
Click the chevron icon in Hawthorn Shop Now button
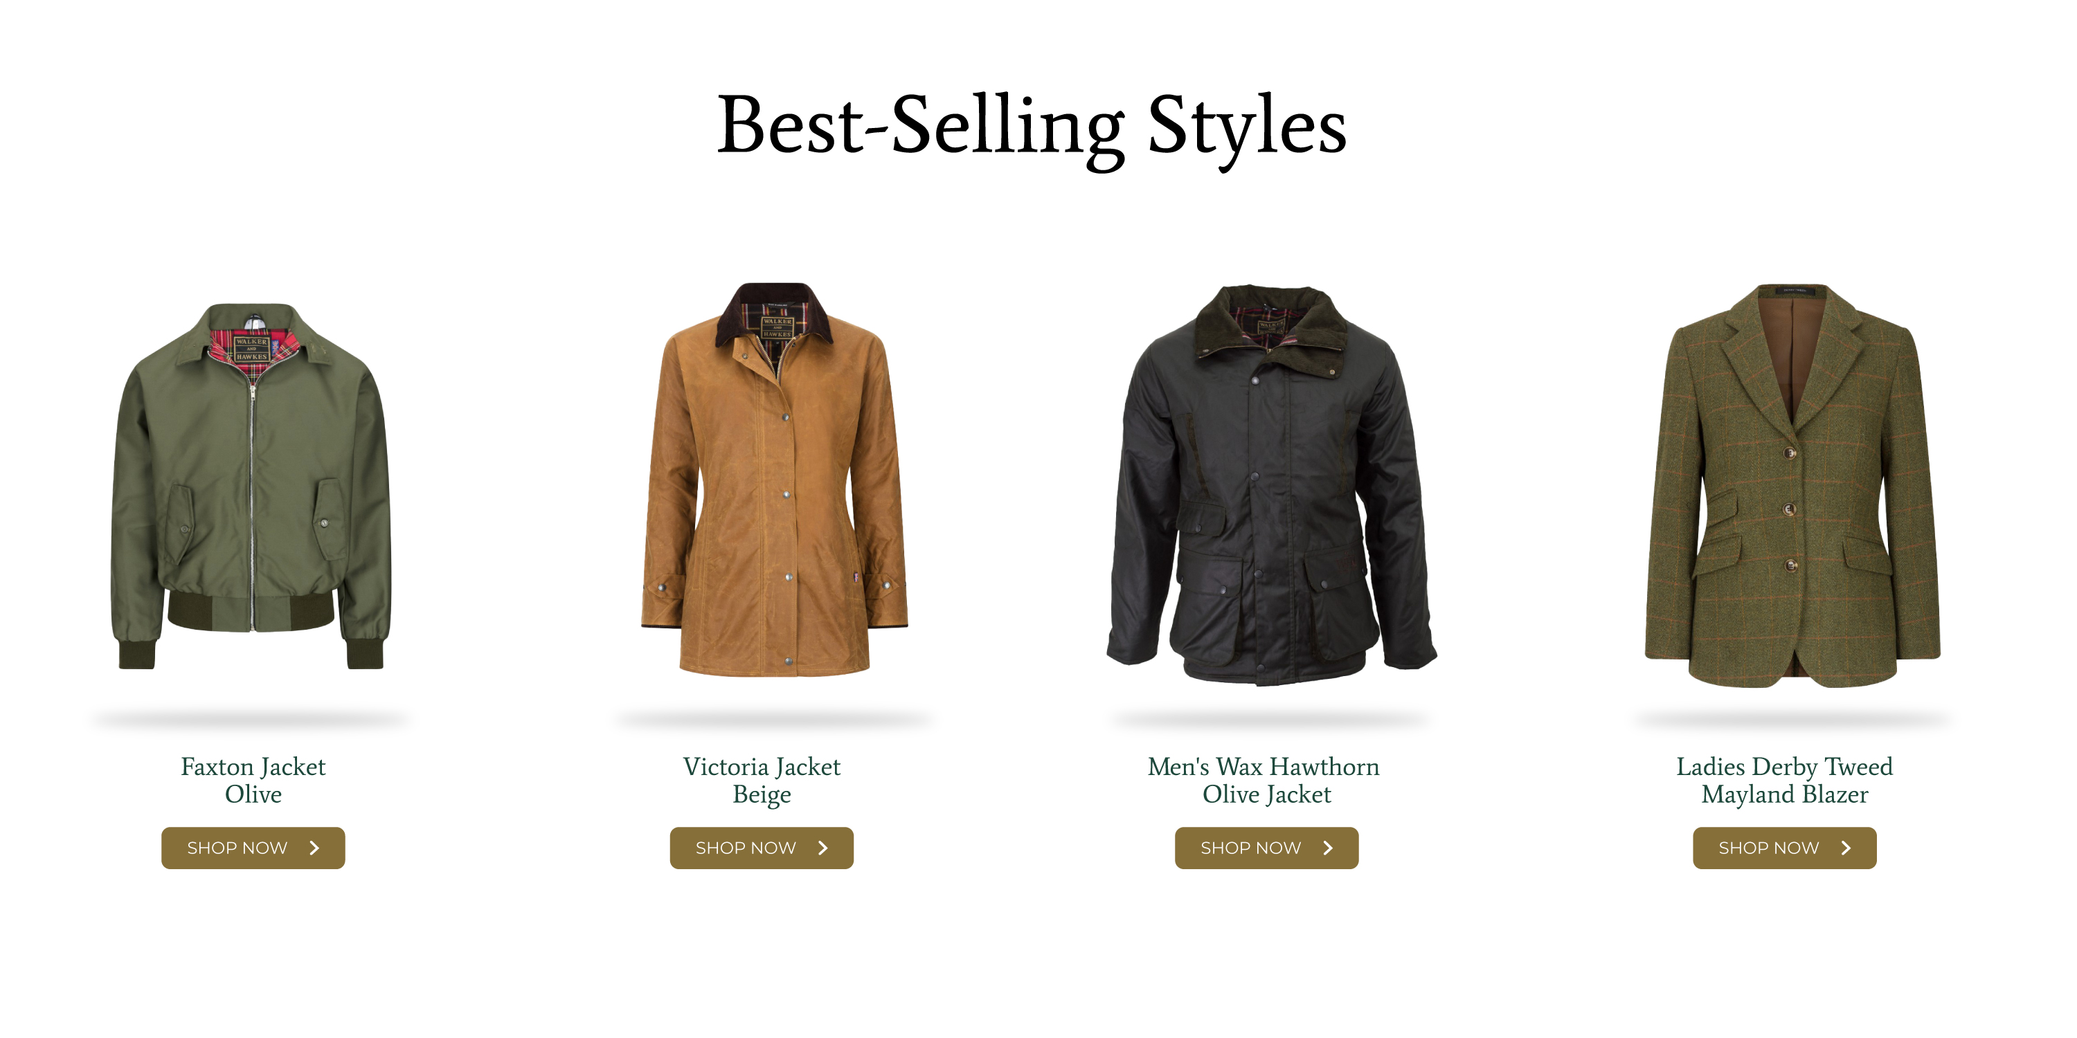pyautogui.click(x=1328, y=848)
